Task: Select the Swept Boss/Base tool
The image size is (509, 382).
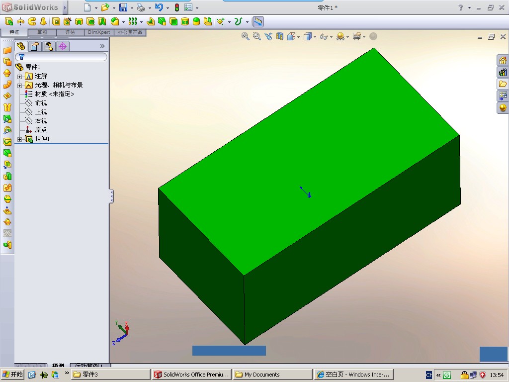Action: [x=32, y=22]
